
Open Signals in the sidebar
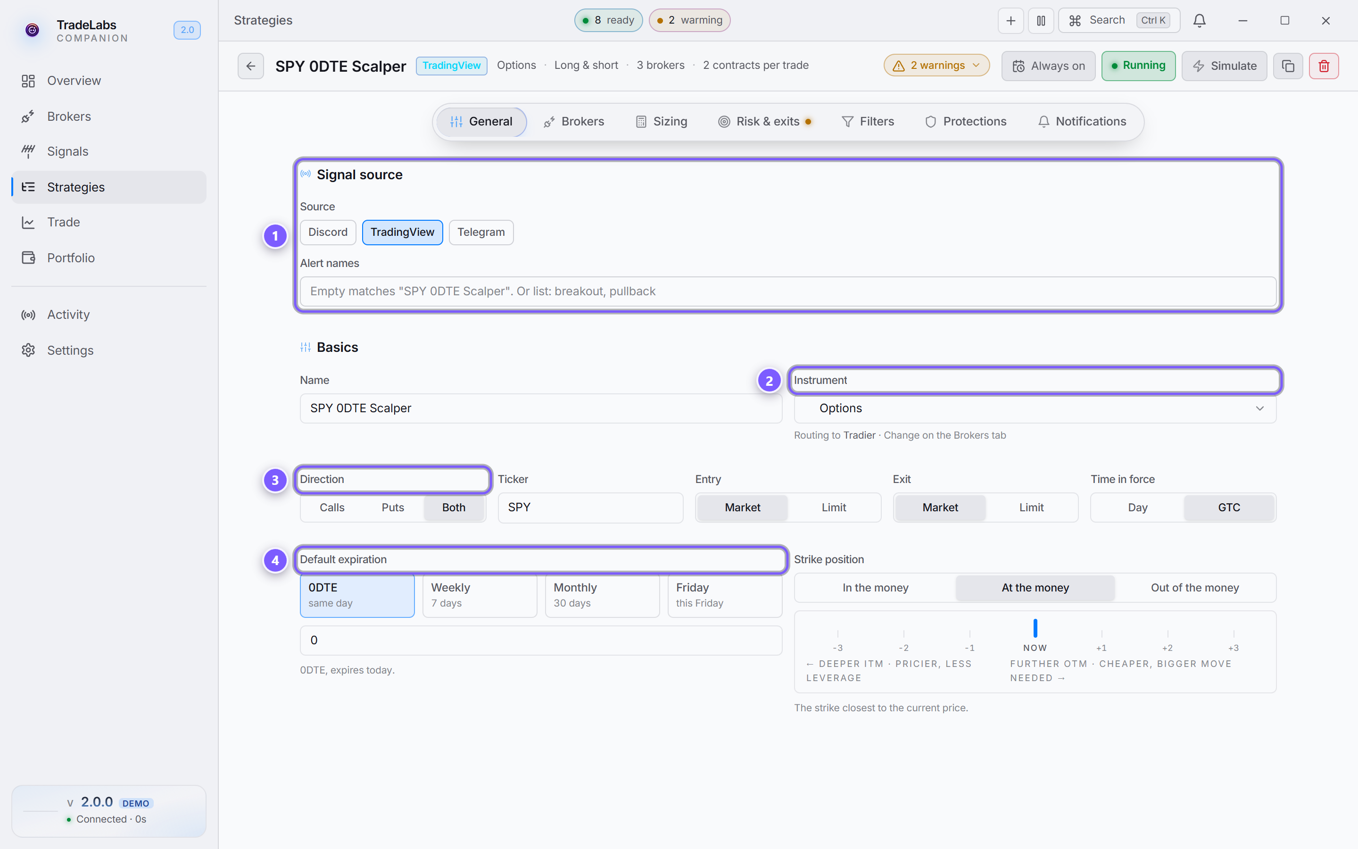point(109,151)
